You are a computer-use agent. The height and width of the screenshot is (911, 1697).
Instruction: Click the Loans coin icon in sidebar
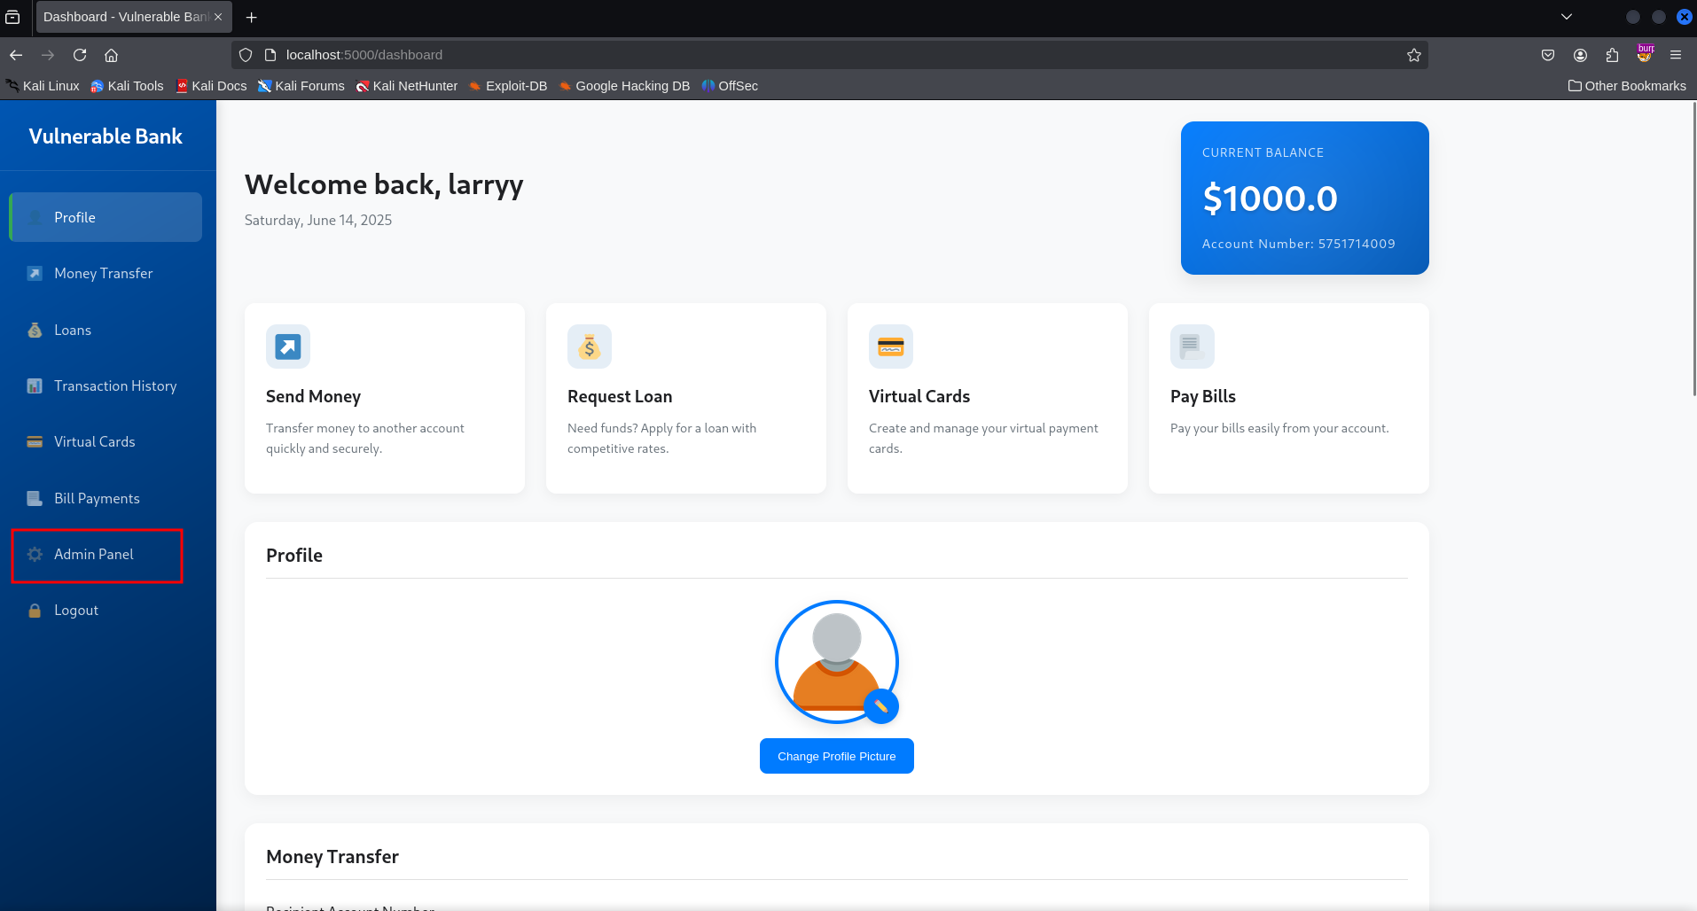pos(34,330)
